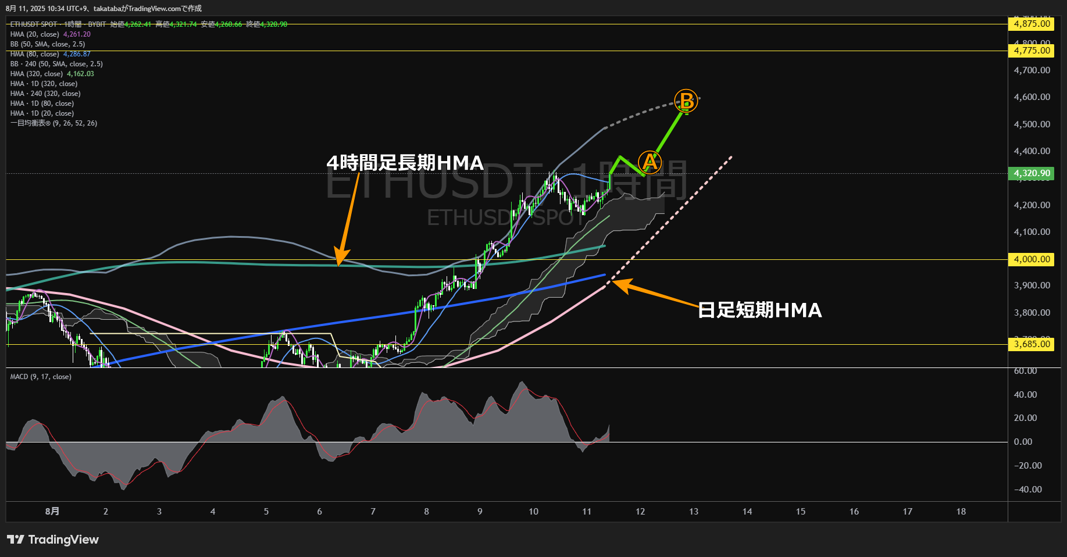The height and width of the screenshot is (557, 1067).
Task: Click the 3,900.00 price axis value
Action: click(x=1032, y=285)
